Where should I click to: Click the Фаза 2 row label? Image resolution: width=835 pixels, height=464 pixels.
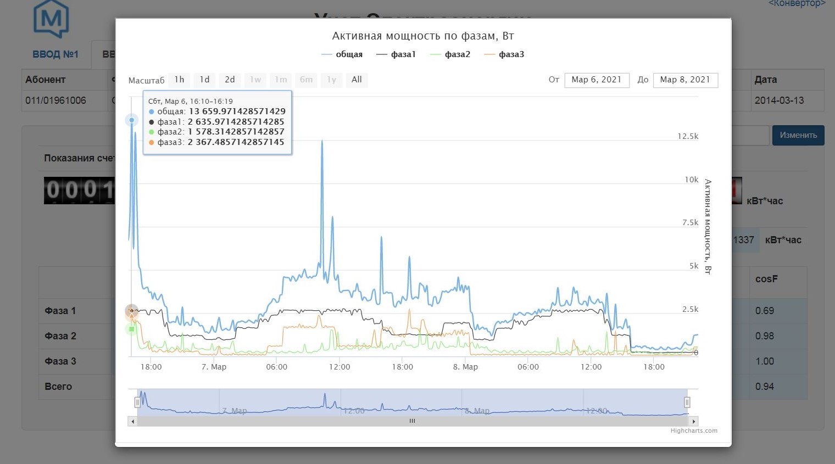click(x=60, y=336)
